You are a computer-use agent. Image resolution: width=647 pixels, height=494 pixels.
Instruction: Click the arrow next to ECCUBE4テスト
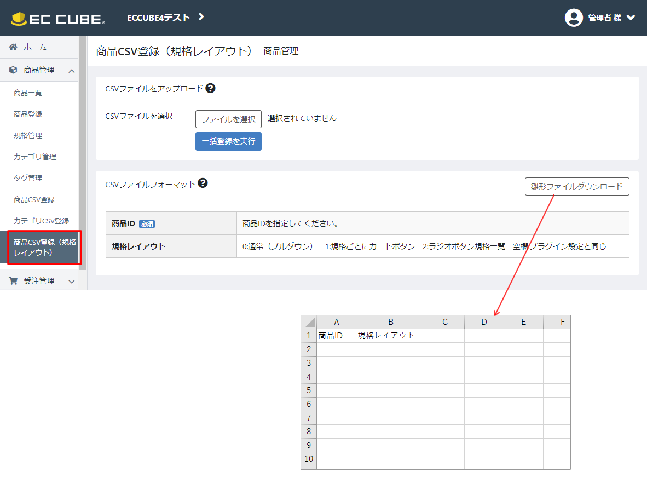tap(201, 17)
